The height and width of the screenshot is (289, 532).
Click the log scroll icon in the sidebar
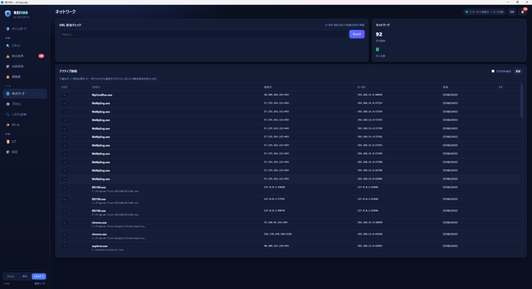8,142
